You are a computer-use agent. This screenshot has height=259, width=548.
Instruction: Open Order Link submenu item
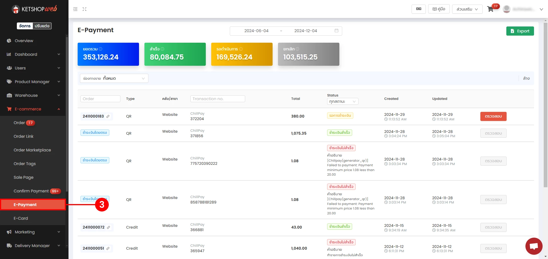(33, 136)
